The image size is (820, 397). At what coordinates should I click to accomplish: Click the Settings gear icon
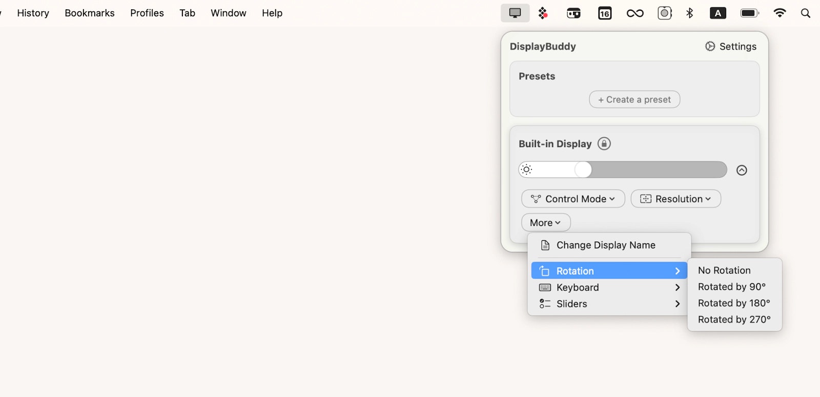pyautogui.click(x=710, y=46)
